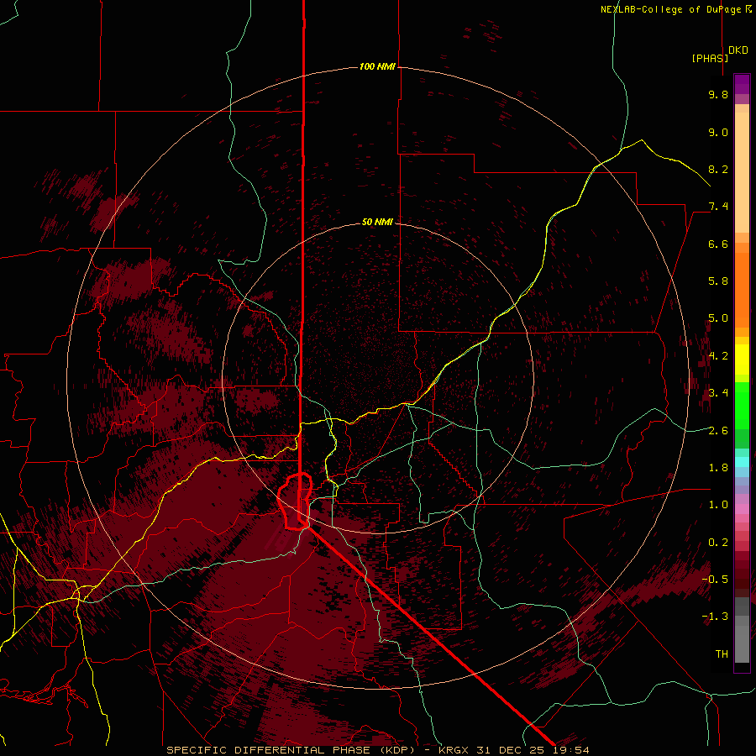756x756 pixels.
Task: Pick the cyan segment of the color bar
Action: 742,461
